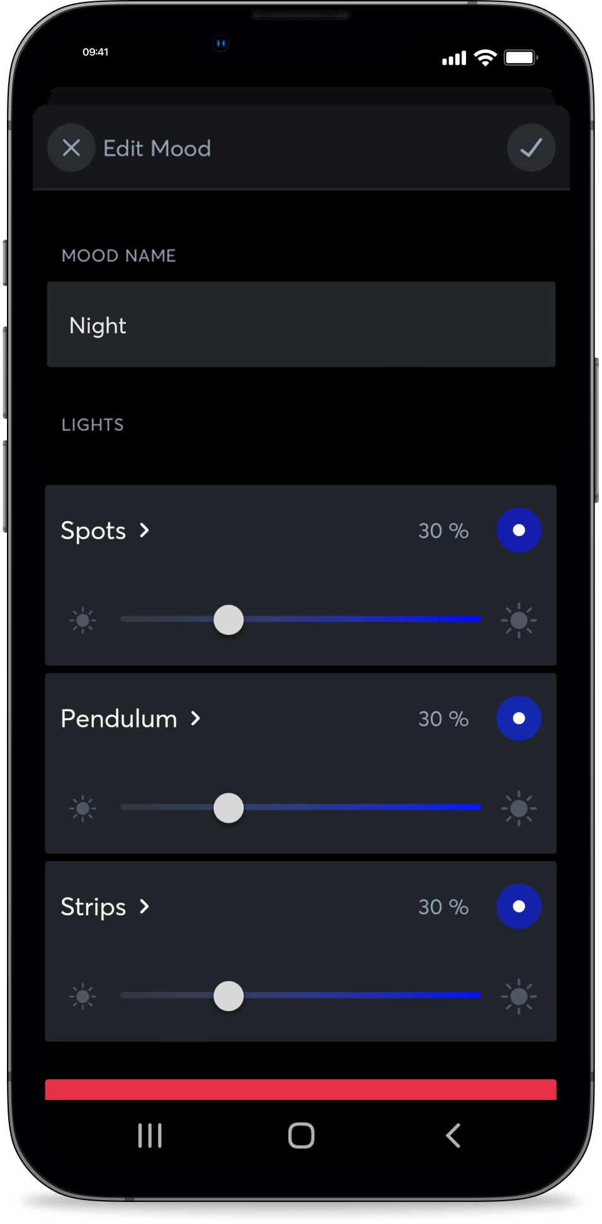Expand the Spots light details chevron
The height and width of the screenshot is (1224, 602).
(x=145, y=530)
